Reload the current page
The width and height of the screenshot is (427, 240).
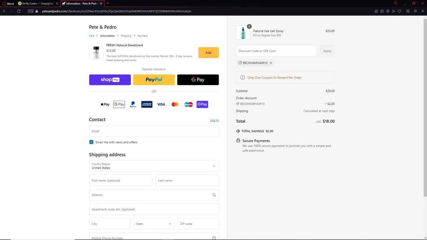point(19,11)
